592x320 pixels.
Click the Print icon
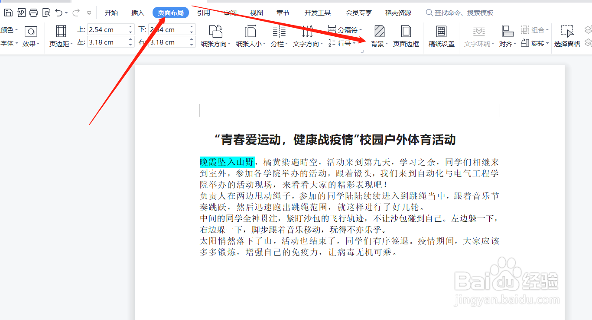pyautogui.click(x=33, y=13)
